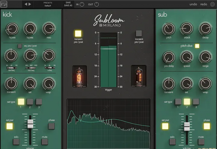Viewport: 217px width, 149px height.
Task: Click the kick volume fader handle
Action: pos(30,124)
